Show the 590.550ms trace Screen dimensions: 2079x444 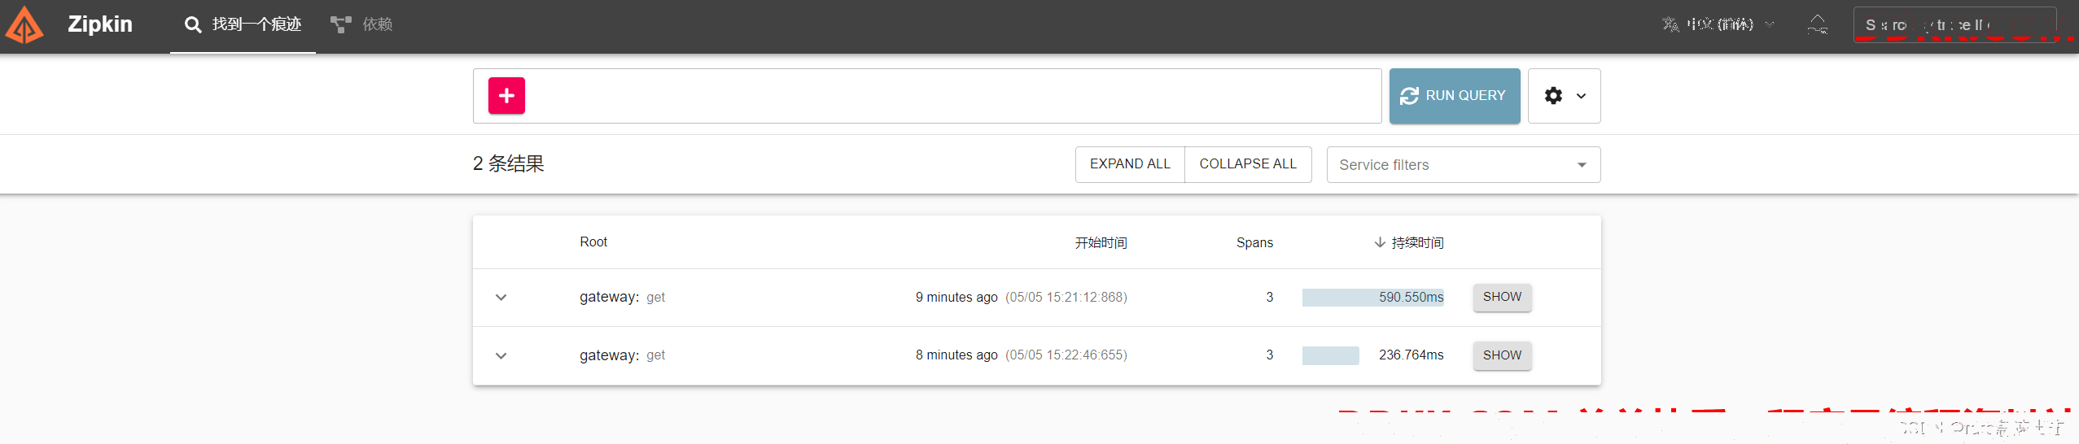[x=1502, y=298]
